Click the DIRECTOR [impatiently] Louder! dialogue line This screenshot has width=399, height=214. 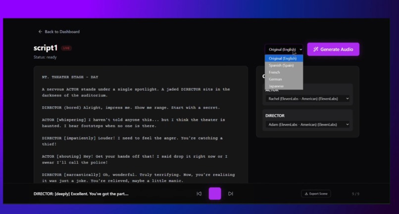(132, 141)
